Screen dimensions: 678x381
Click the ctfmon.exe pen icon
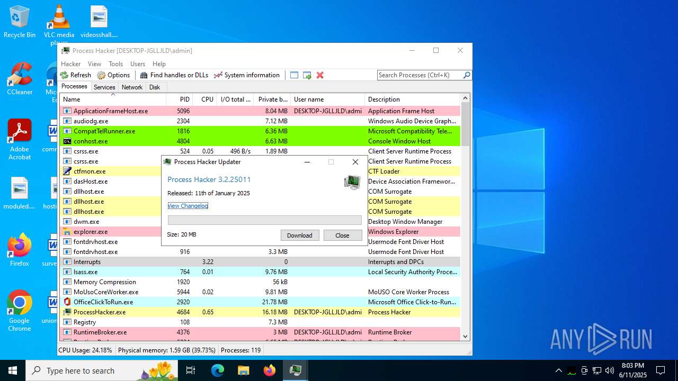(67, 171)
